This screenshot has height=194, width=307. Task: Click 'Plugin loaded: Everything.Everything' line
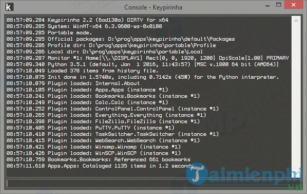coord(106,115)
